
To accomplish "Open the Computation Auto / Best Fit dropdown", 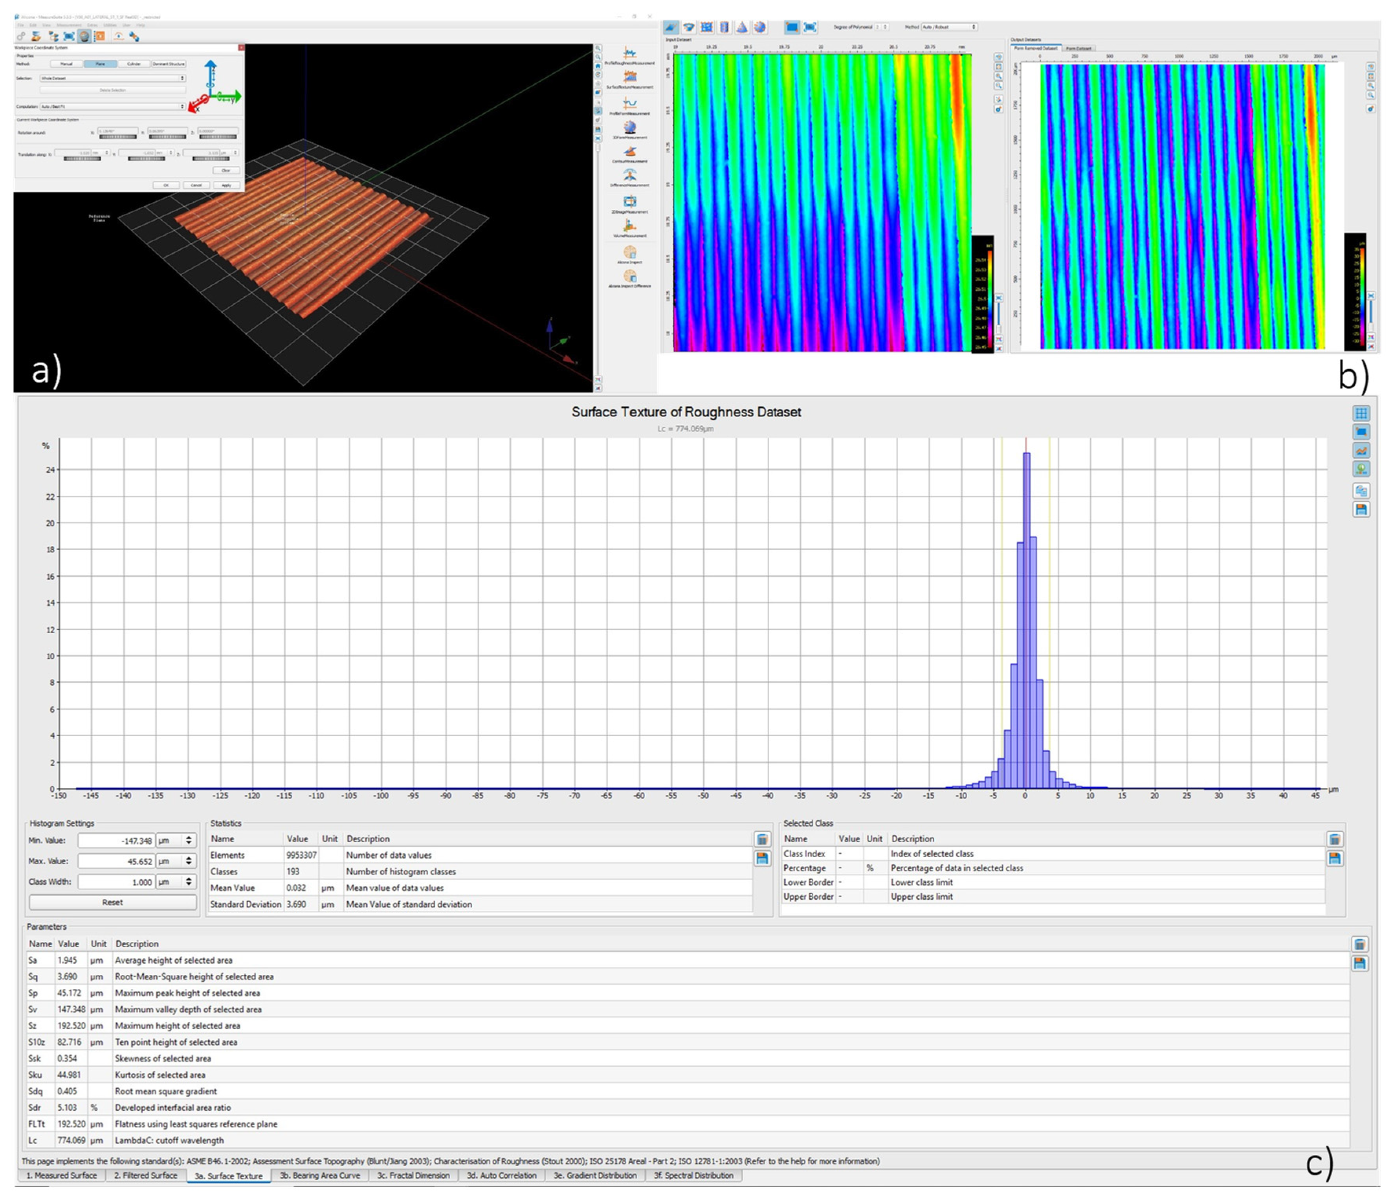I will point(112,106).
